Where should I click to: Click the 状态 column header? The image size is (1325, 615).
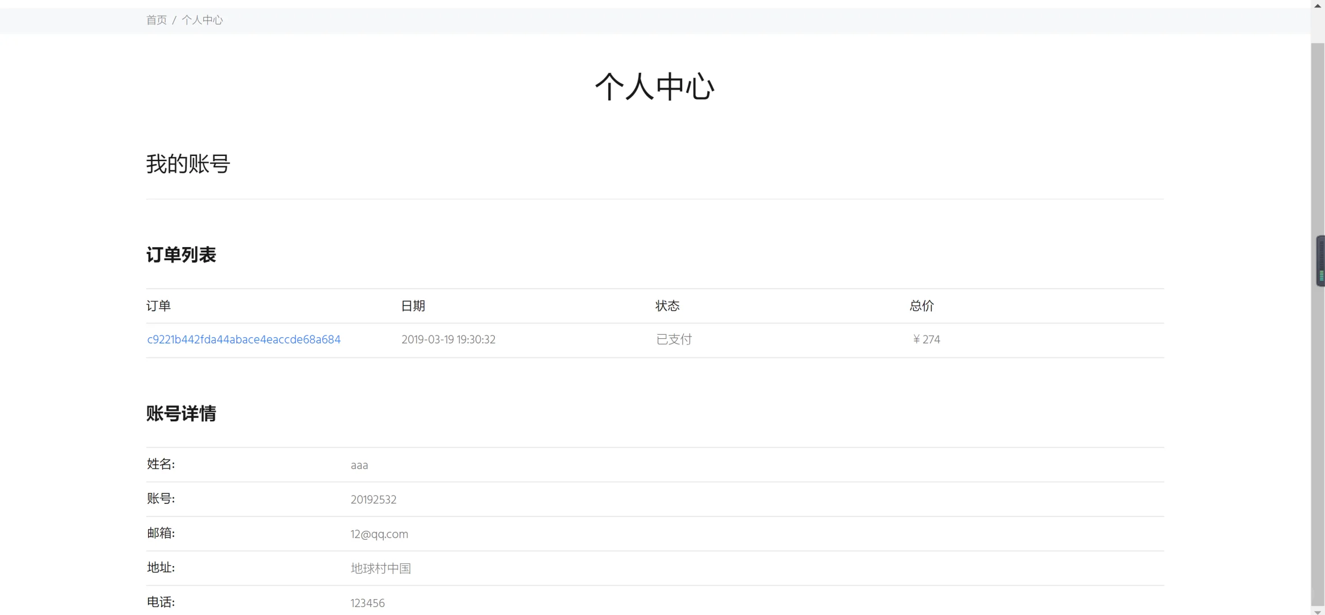(x=666, y=306)
